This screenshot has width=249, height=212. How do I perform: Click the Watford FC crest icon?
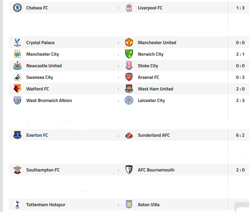[x=17, y=89]
